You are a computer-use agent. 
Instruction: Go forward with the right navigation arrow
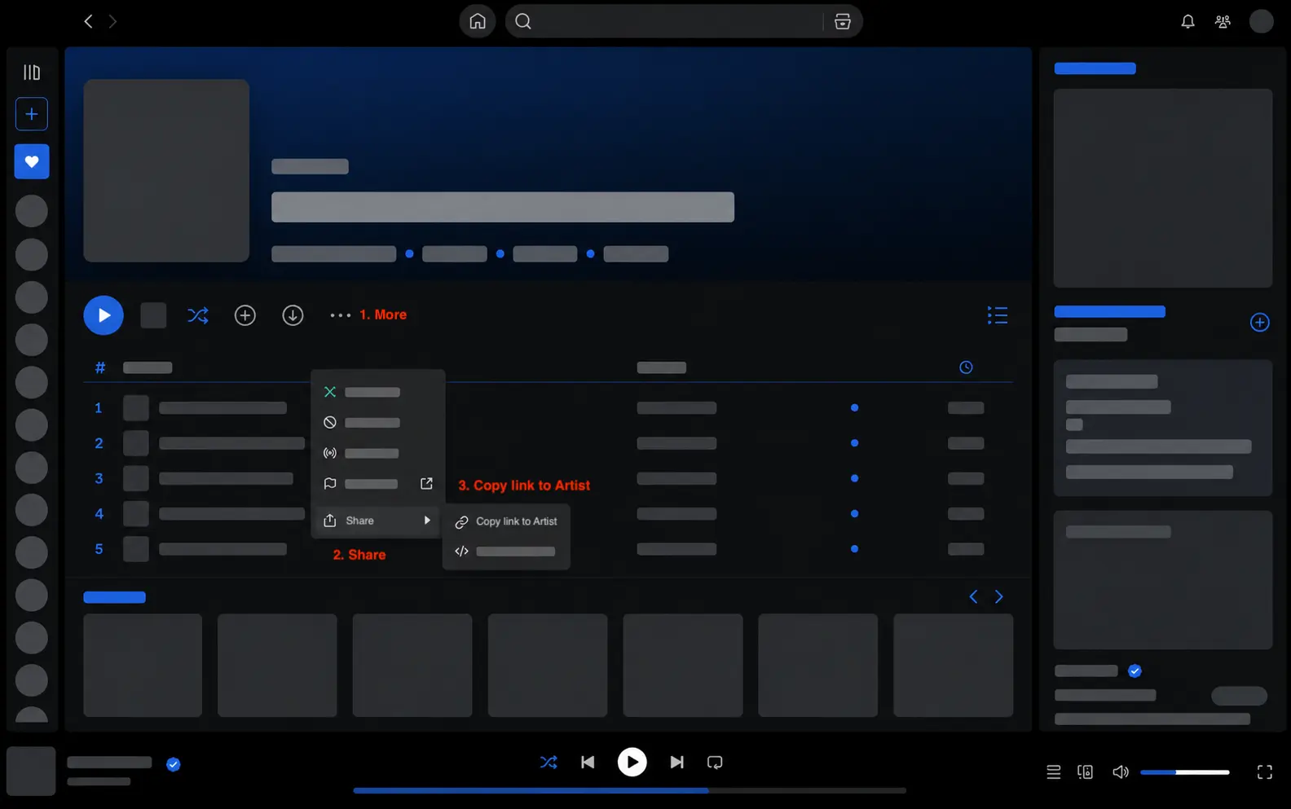click(x=112, y=21)
